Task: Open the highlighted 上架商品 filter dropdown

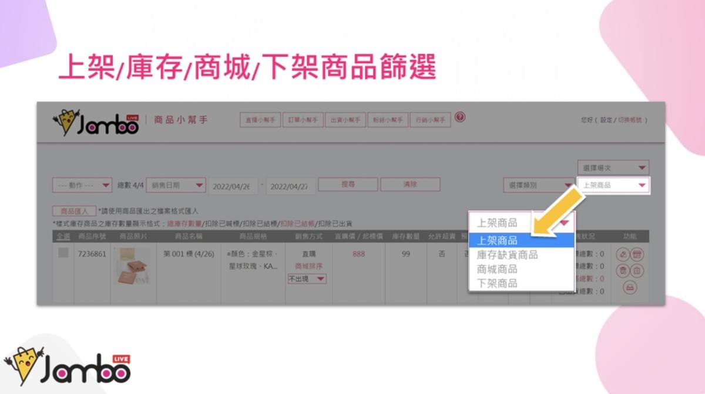Action: coord(613,185)
